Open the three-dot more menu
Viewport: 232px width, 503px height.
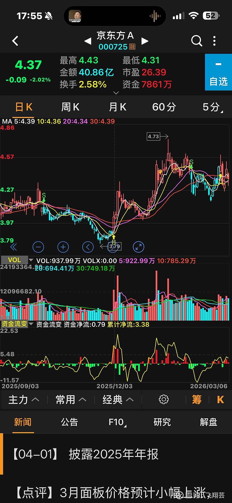(214, 41)
